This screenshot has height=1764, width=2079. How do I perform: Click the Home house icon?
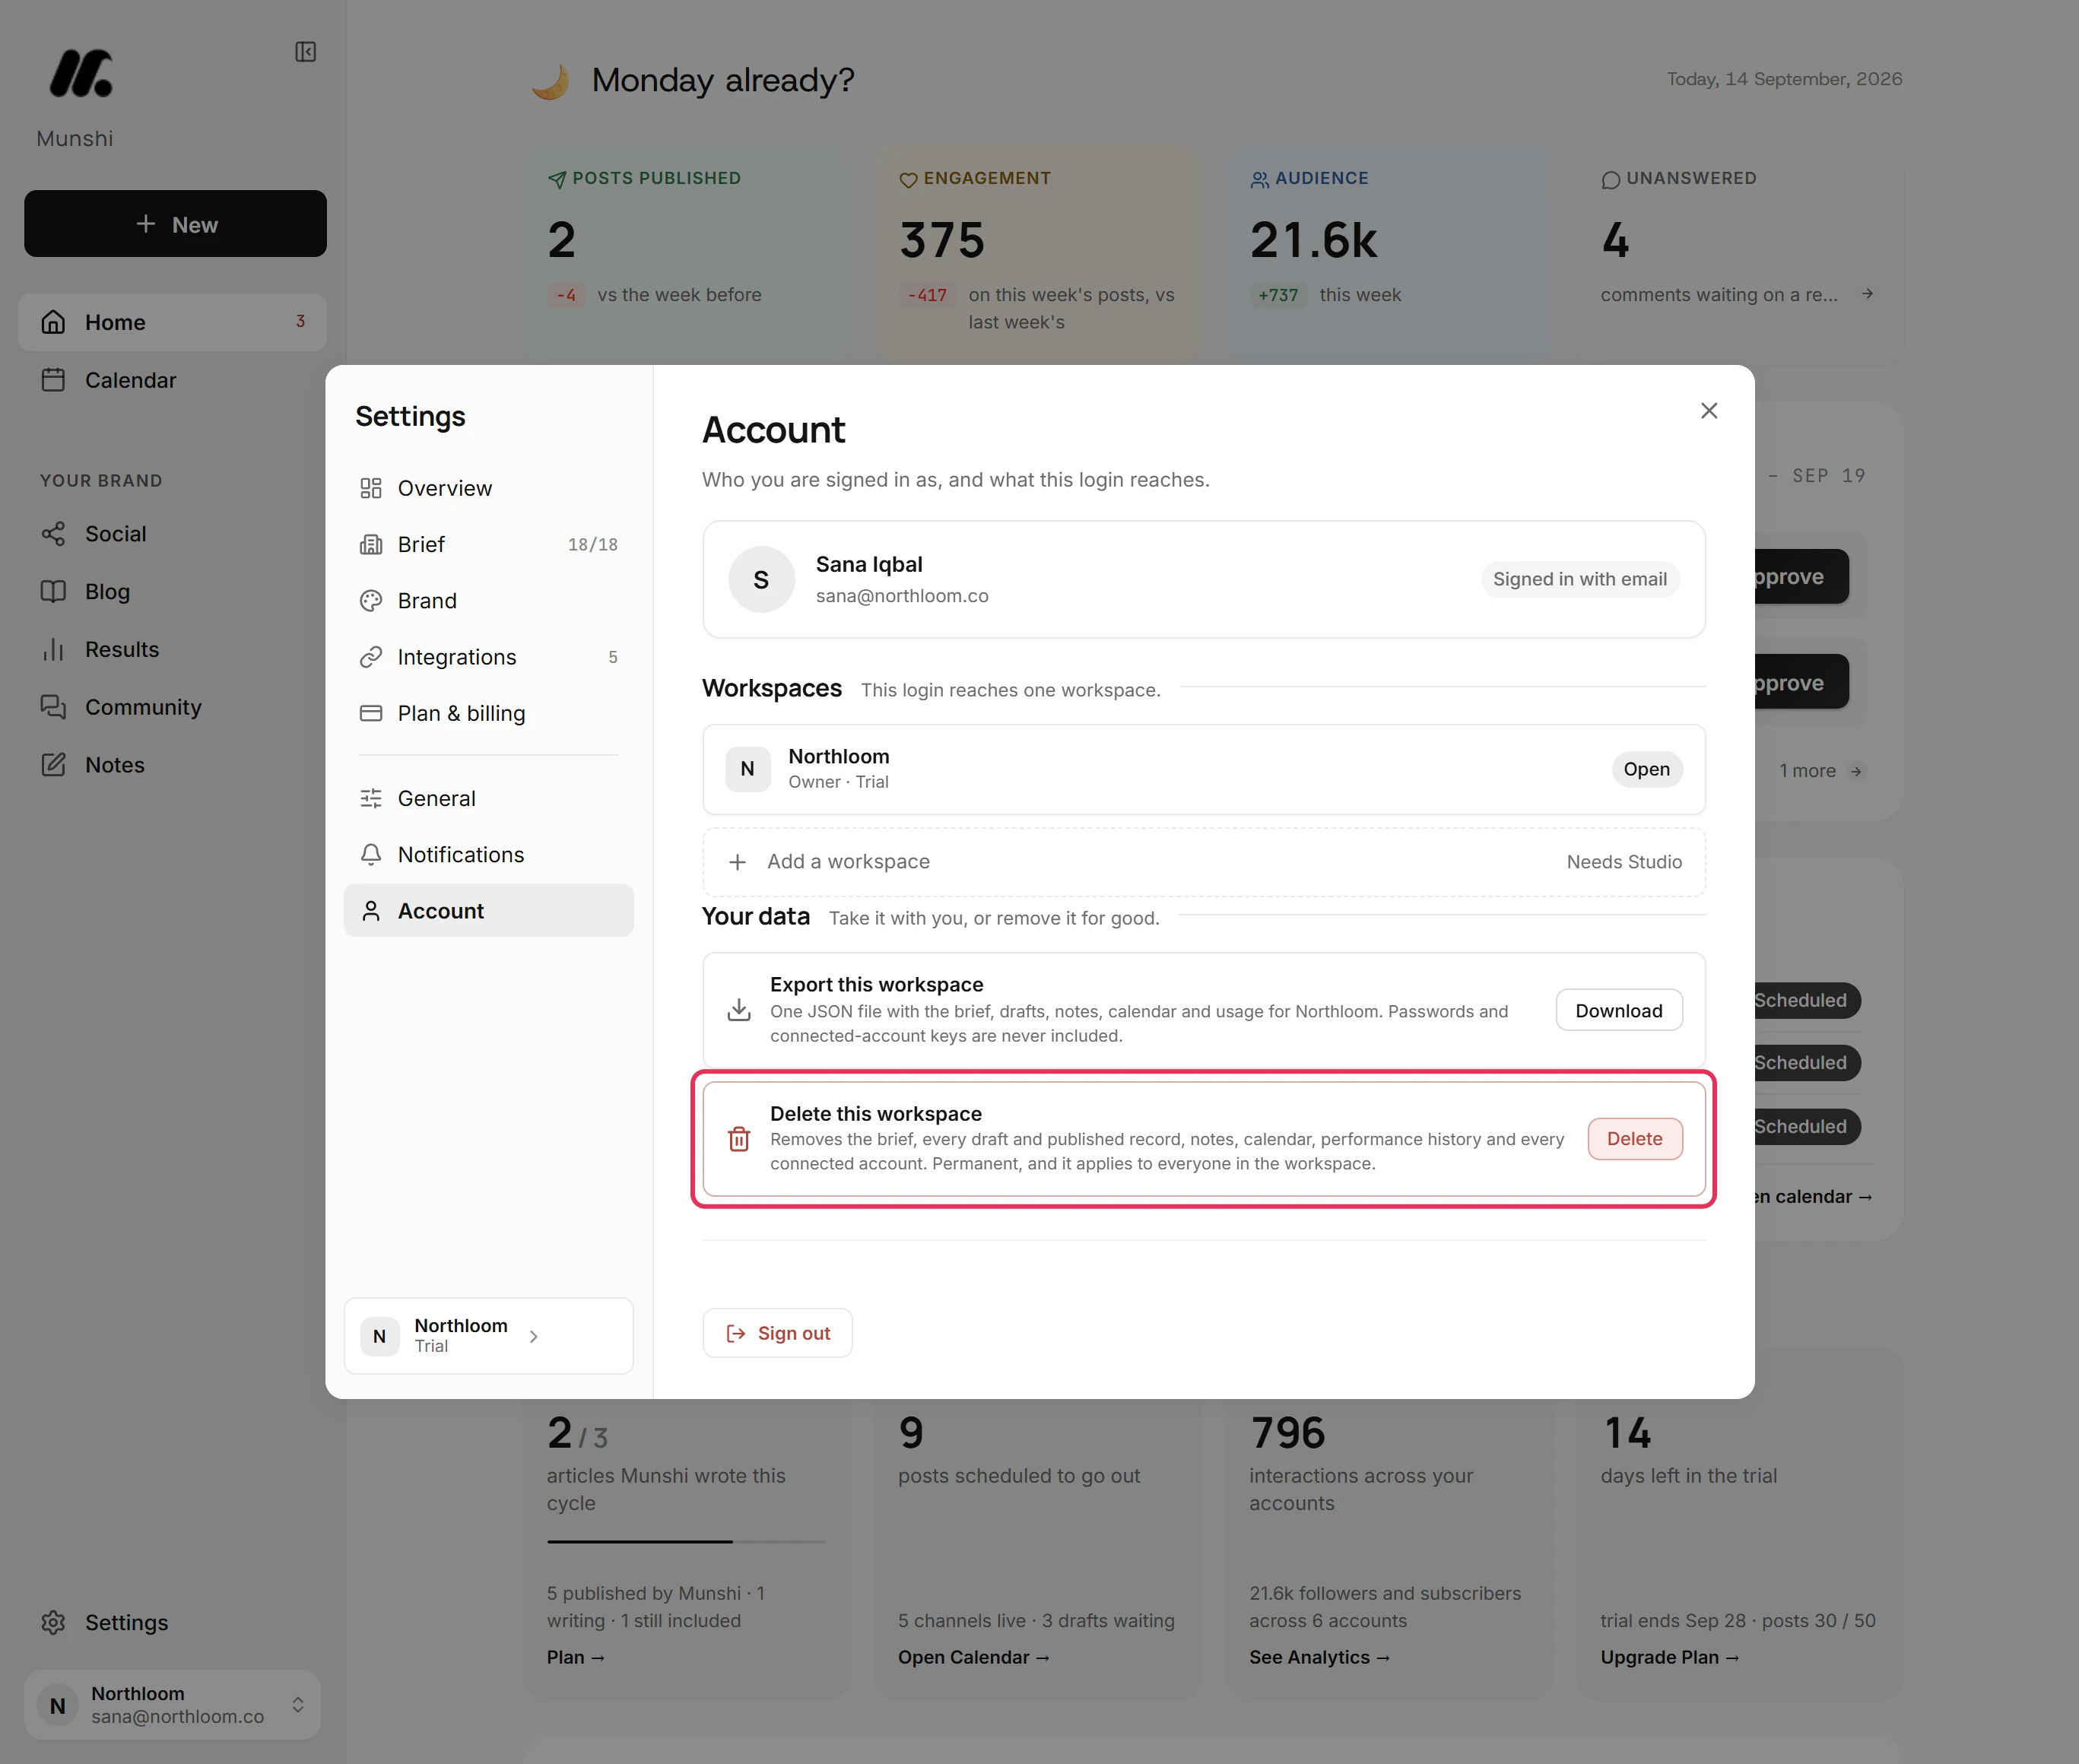tap(54, 322)
